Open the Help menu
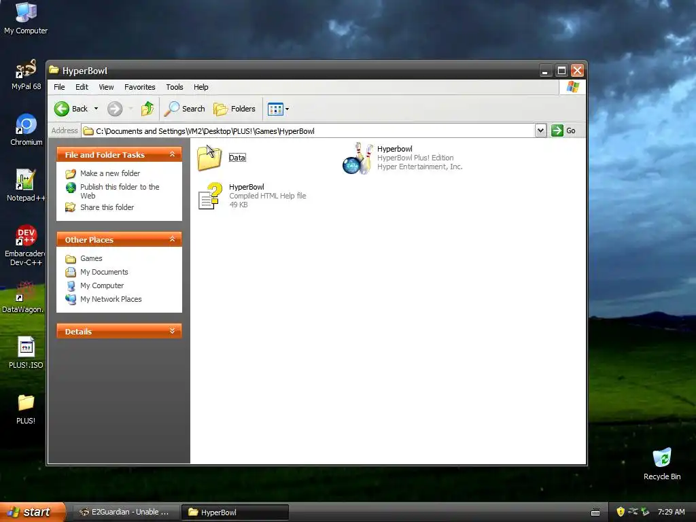Screen dimensions: 696x522 (x=201, y=87)
